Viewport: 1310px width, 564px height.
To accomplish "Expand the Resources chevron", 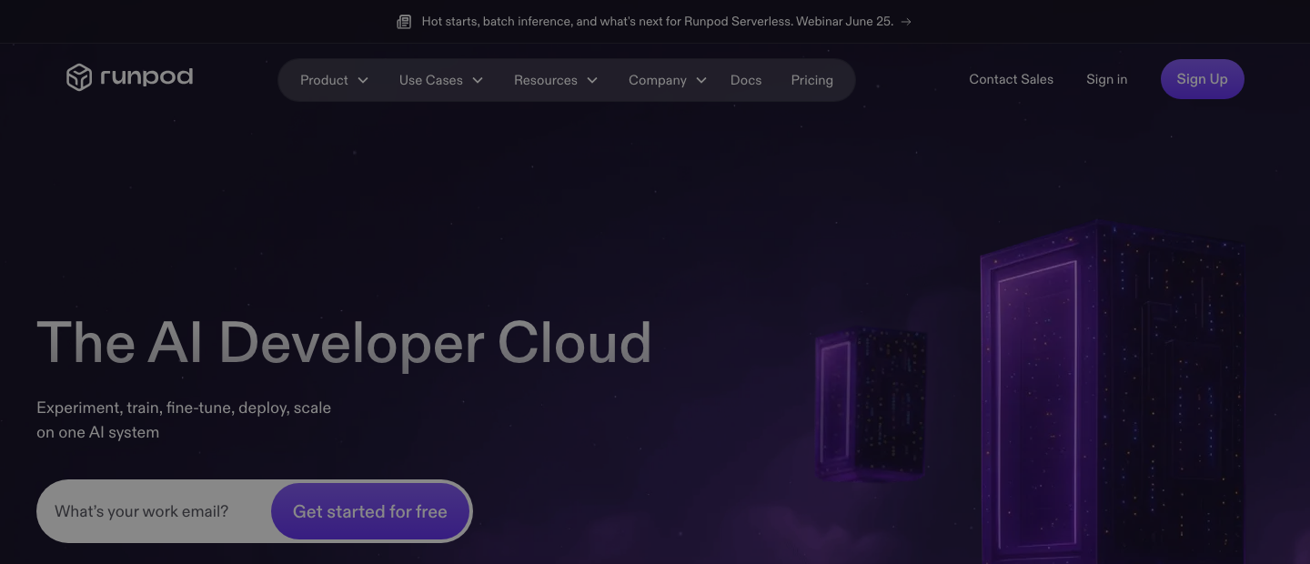I will coord(592,80).
